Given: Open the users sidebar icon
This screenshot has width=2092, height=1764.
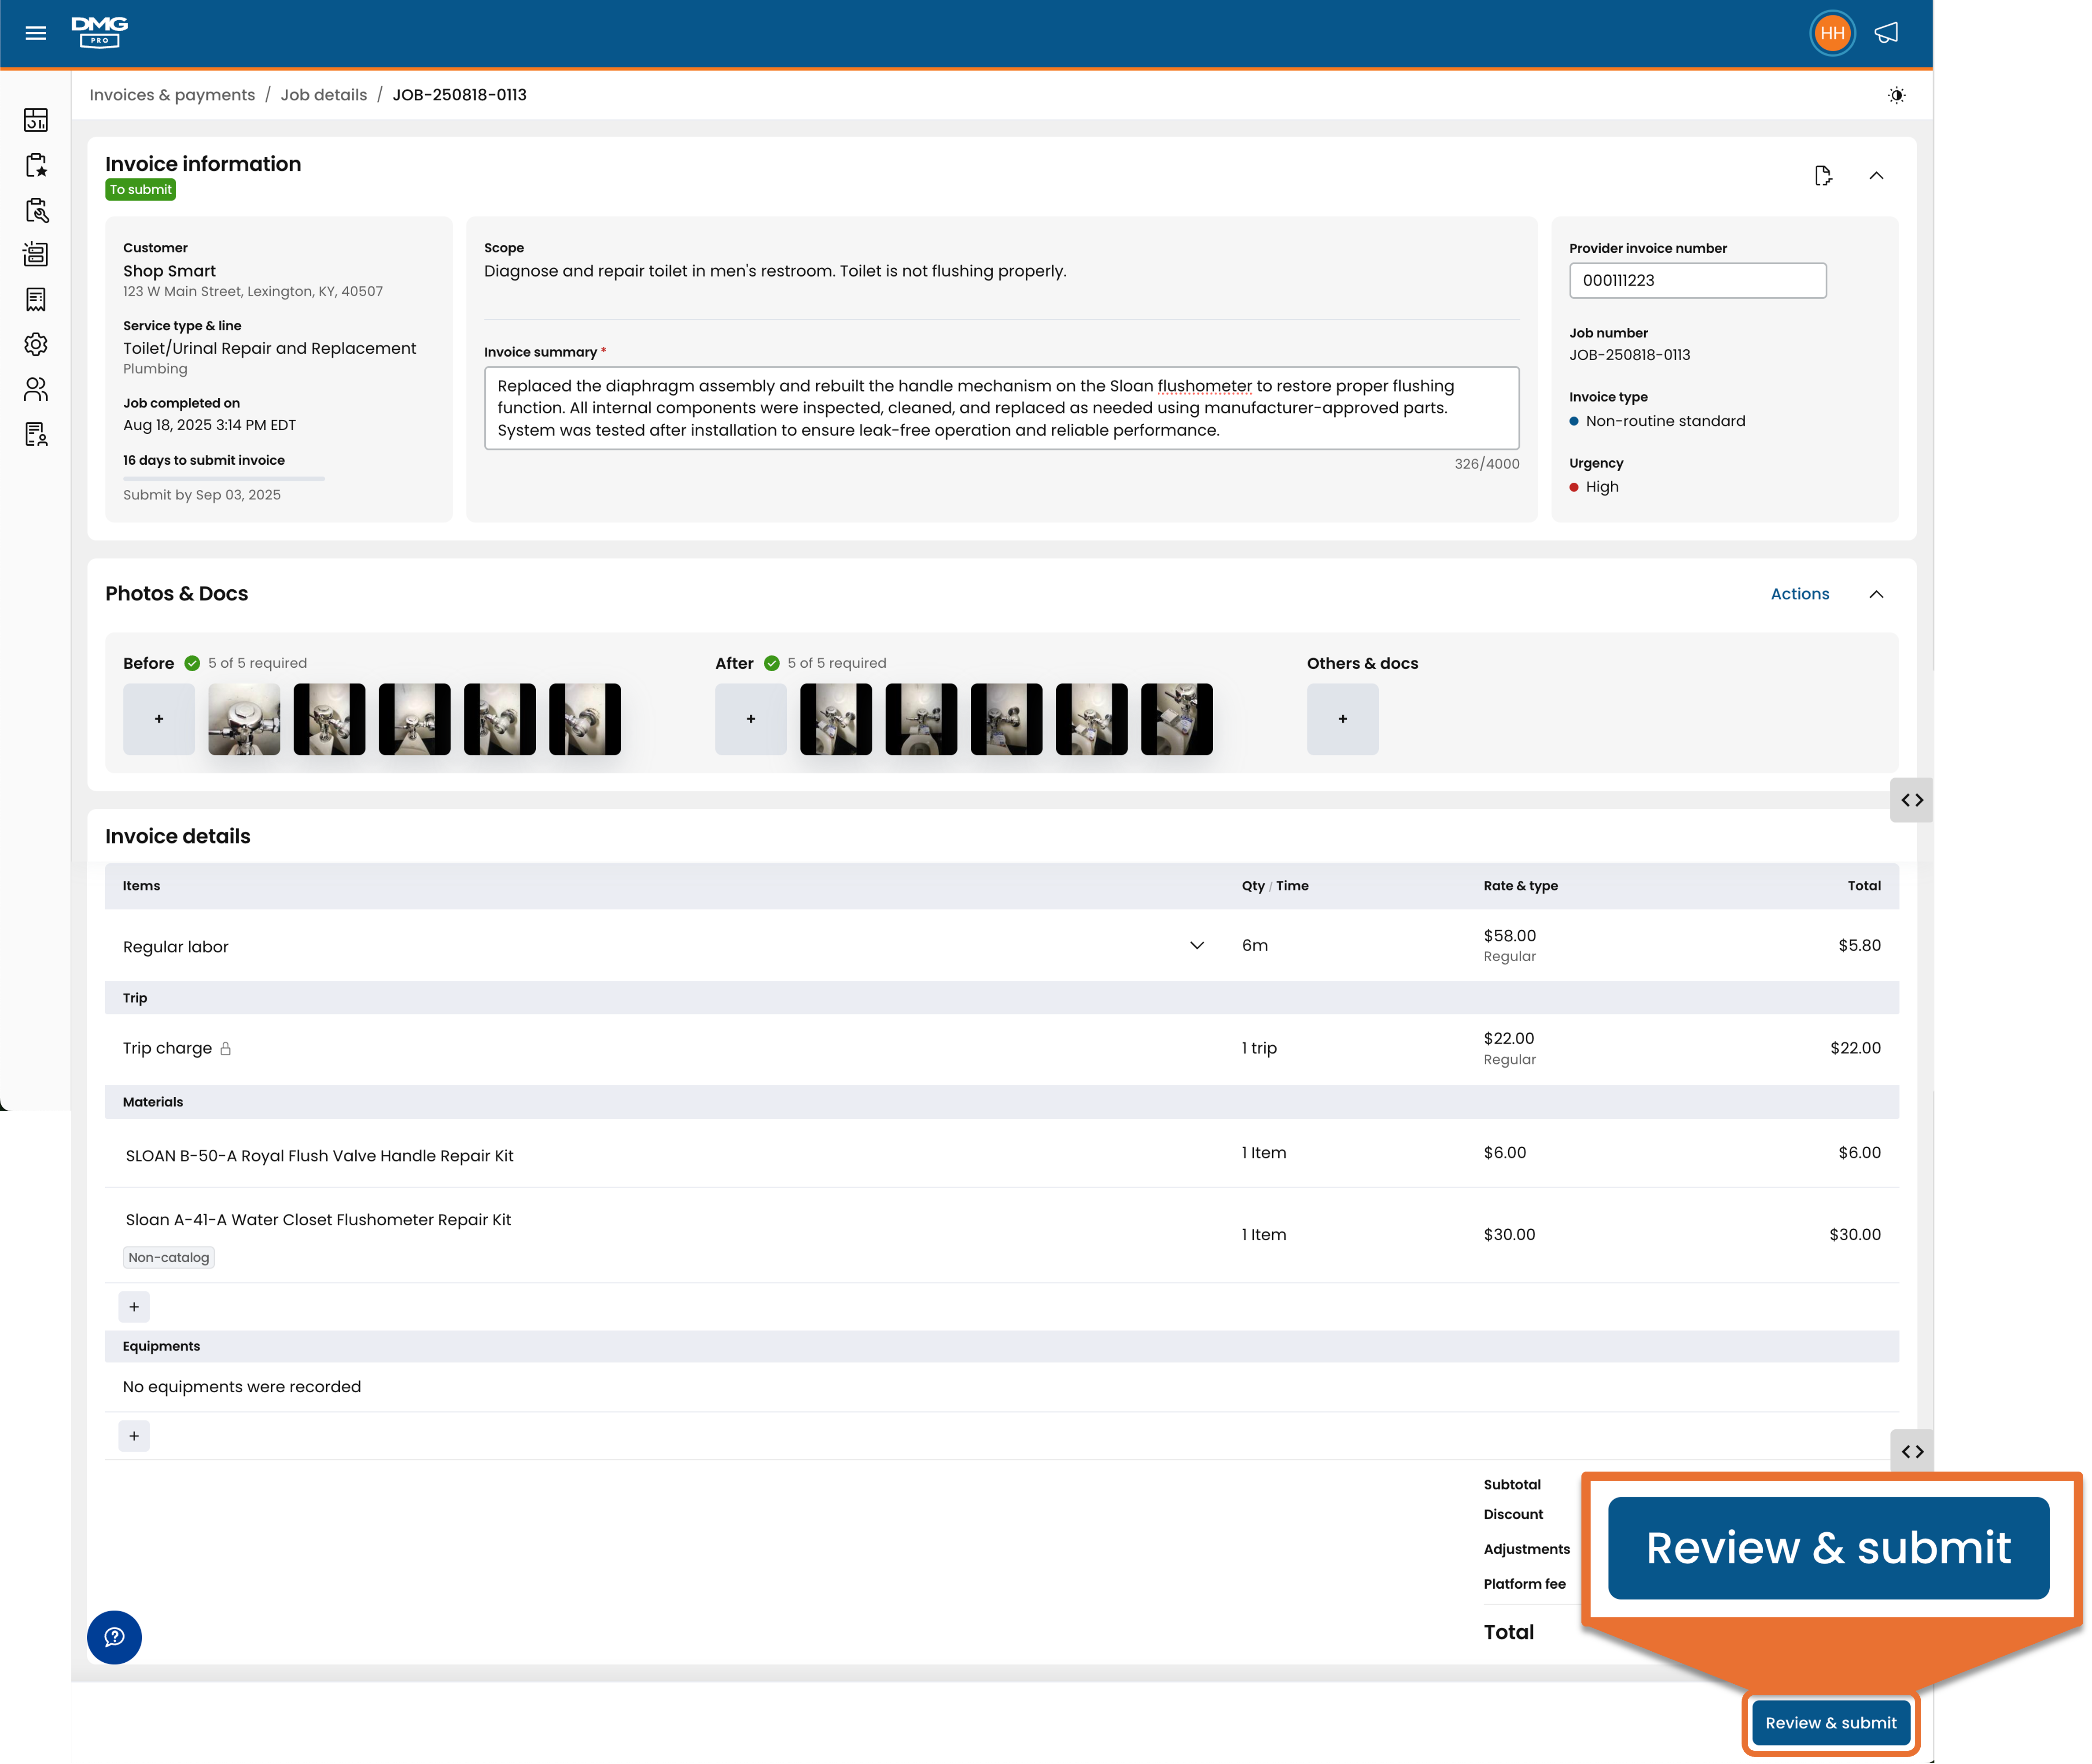Looking at the screenshot, I should click(x=36, y=389).
